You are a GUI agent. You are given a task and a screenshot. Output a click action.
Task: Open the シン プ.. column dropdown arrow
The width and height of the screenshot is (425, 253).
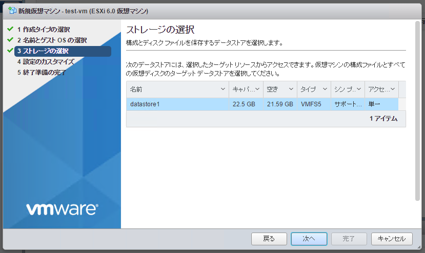click(359, 89)
